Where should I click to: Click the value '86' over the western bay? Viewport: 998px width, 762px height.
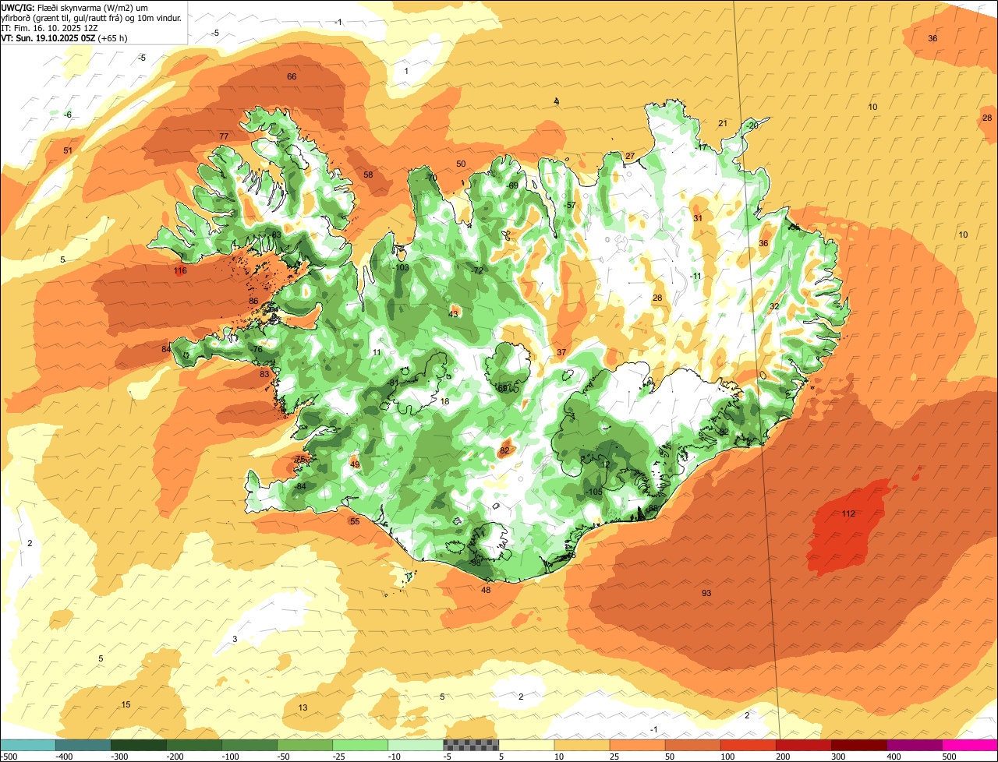point(253,301)
